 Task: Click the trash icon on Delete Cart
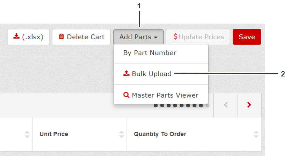point(61,36)
